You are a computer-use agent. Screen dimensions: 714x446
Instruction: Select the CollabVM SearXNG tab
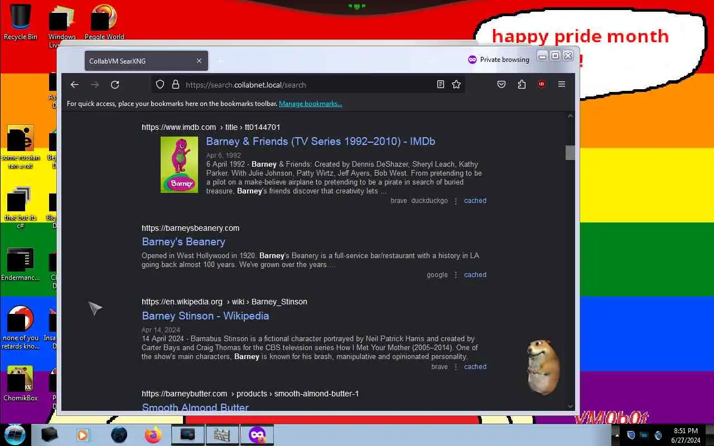coord(146,61)
